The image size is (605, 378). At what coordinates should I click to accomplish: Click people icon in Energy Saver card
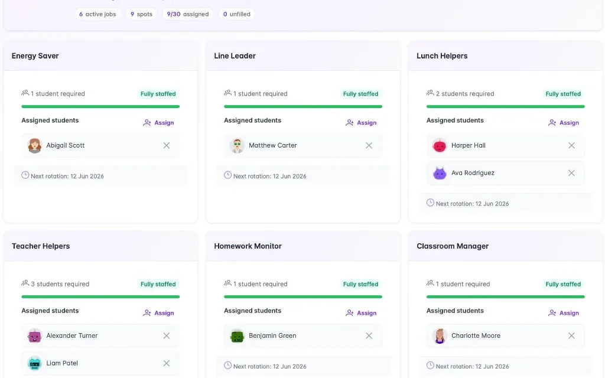tap(25, 93)
